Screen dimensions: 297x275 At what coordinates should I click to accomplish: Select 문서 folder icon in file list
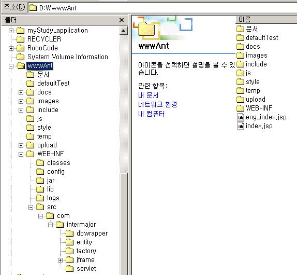241,29
